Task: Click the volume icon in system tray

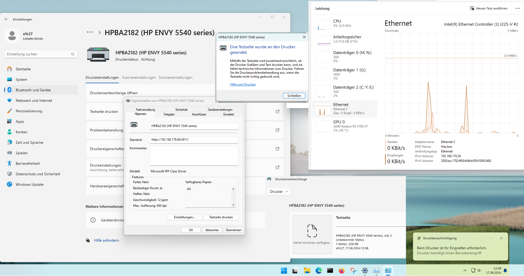Action: point(479,270)
